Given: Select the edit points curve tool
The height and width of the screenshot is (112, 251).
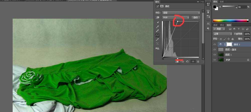Looking at the screenshot, I should click(x=157, y=35).
